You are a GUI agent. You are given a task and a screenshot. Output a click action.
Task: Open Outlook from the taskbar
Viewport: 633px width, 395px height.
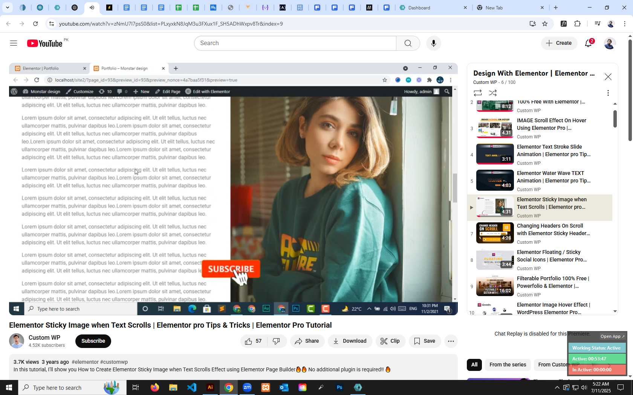284,387
